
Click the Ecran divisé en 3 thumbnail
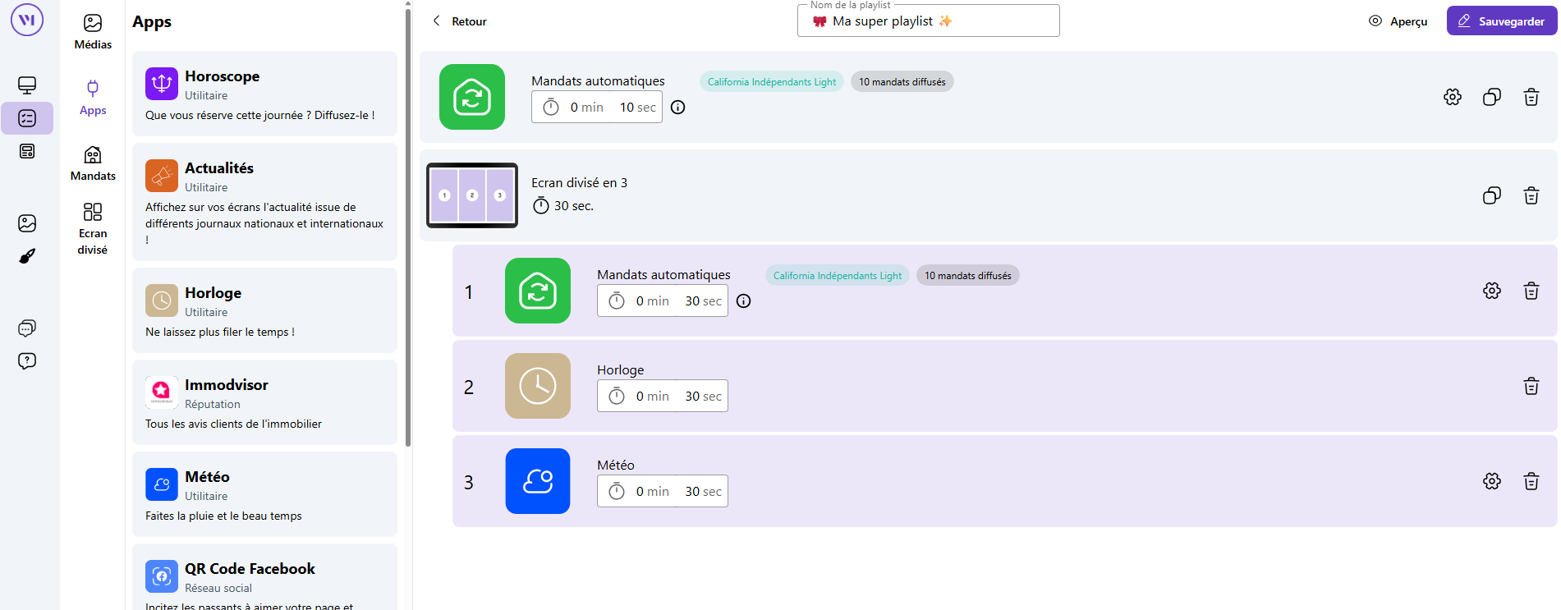472,195
